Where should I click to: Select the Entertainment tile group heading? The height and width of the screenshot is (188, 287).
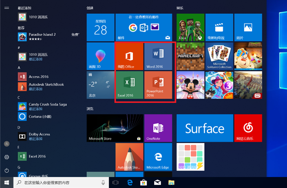click(180, 8)
